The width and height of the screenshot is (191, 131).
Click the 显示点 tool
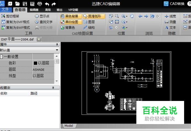(x=42, y=16)
